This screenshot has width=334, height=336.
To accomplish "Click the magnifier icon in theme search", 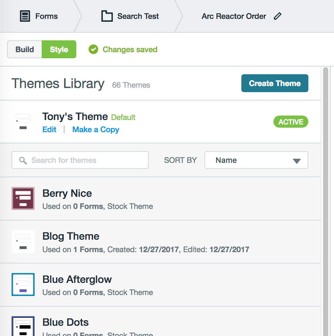I will click(23, 160).
